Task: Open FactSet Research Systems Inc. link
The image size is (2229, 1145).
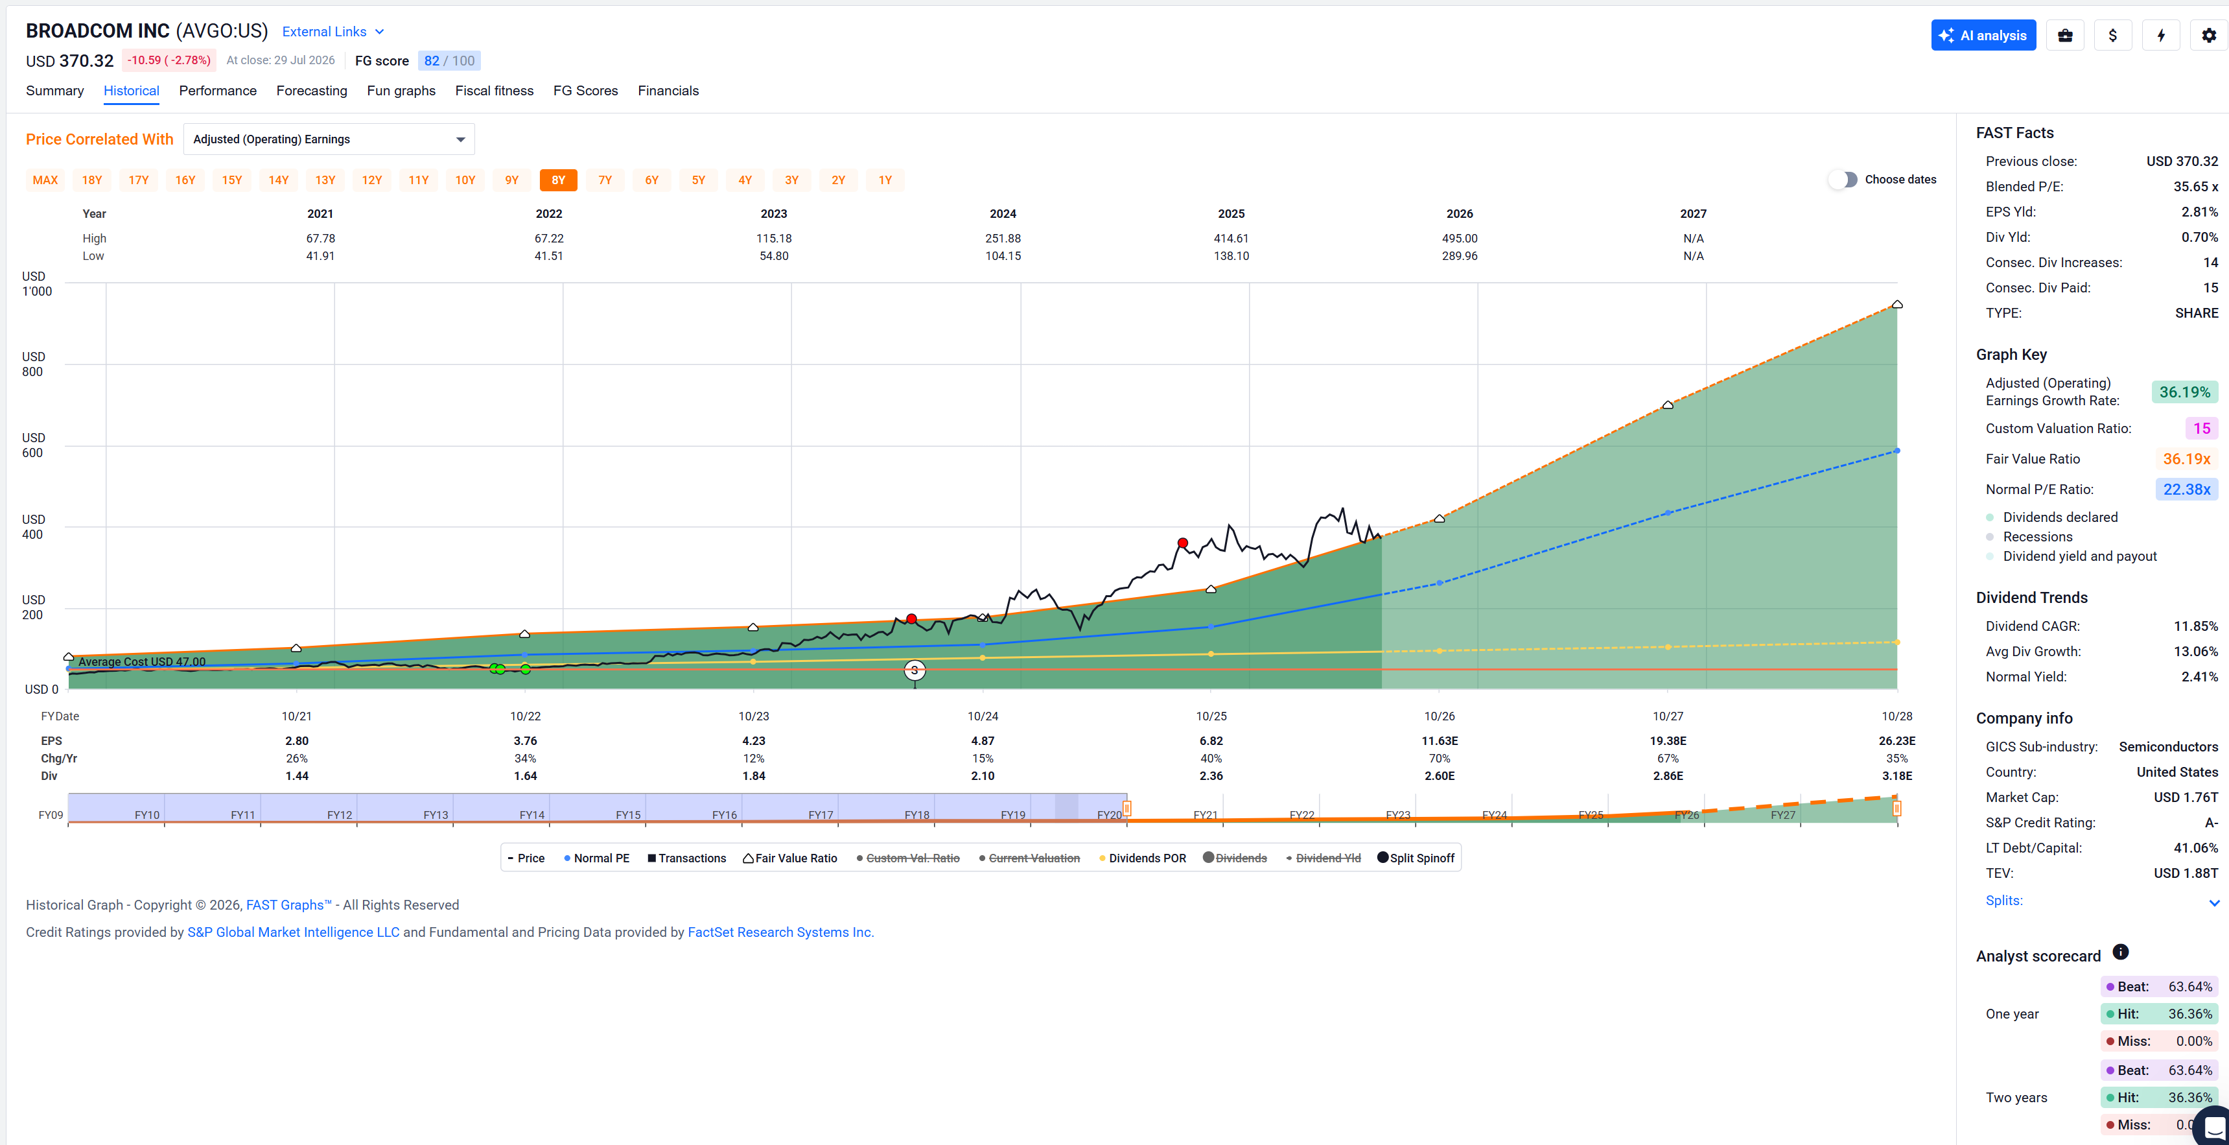Action: [780, 933]
